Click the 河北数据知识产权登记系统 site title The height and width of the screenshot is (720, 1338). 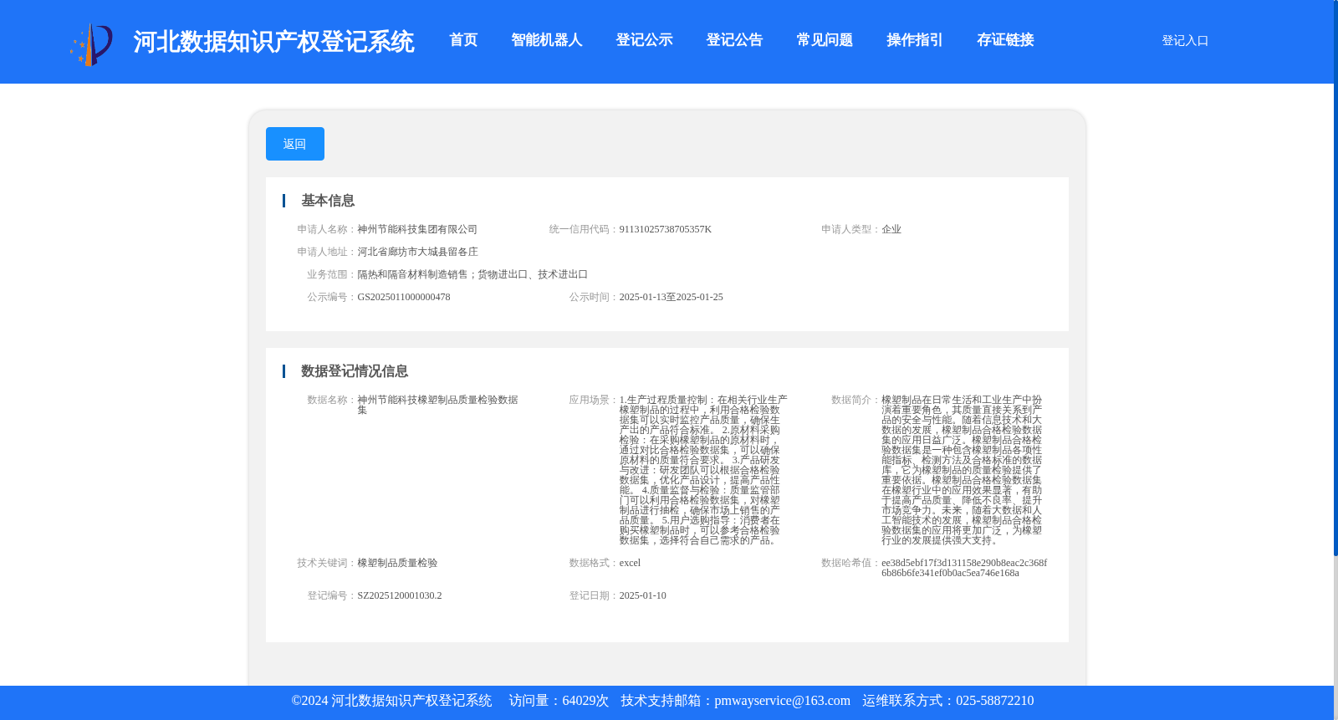tap(273, 42)
